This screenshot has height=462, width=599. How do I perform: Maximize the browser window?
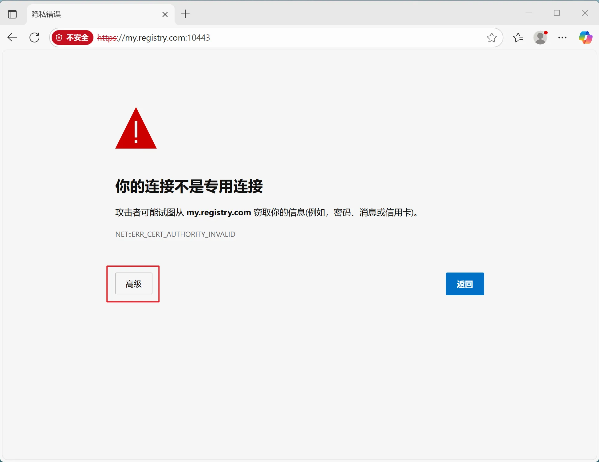[557, 13]
